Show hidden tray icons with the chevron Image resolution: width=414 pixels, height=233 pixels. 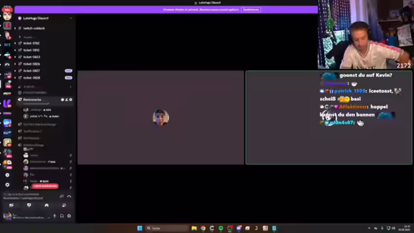tap(369, 228)
